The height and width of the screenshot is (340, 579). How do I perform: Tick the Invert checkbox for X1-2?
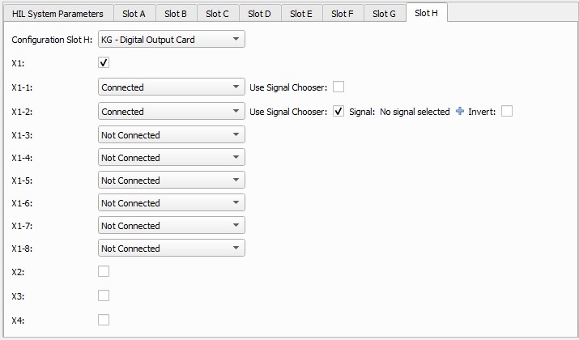coord(507,111)
